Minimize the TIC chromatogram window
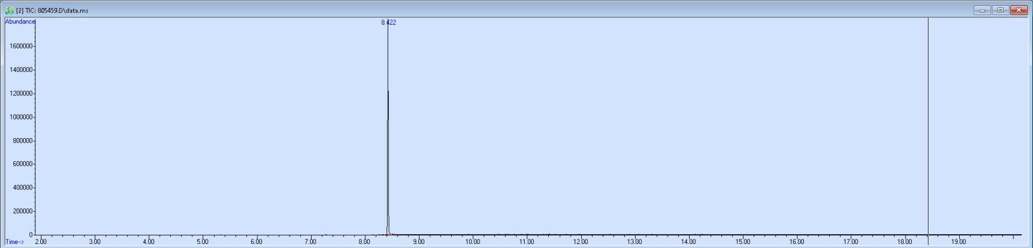Image resolution: width=1033 pixels, height=248 pixels. 982,10
